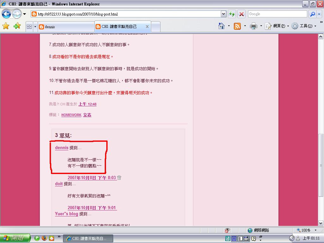
Task: Click the messenger person tray icon
Action: click(x=298, y=239)
